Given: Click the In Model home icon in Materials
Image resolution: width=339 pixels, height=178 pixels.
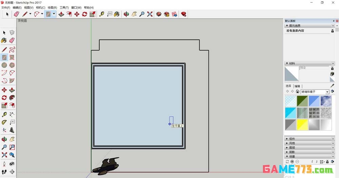Looking at the screenshot, I should pyautogui.click(x=298, y=92).
